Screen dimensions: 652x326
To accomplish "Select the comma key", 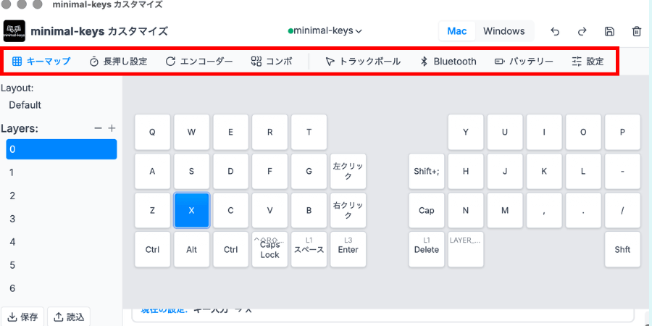I will 544,210.
